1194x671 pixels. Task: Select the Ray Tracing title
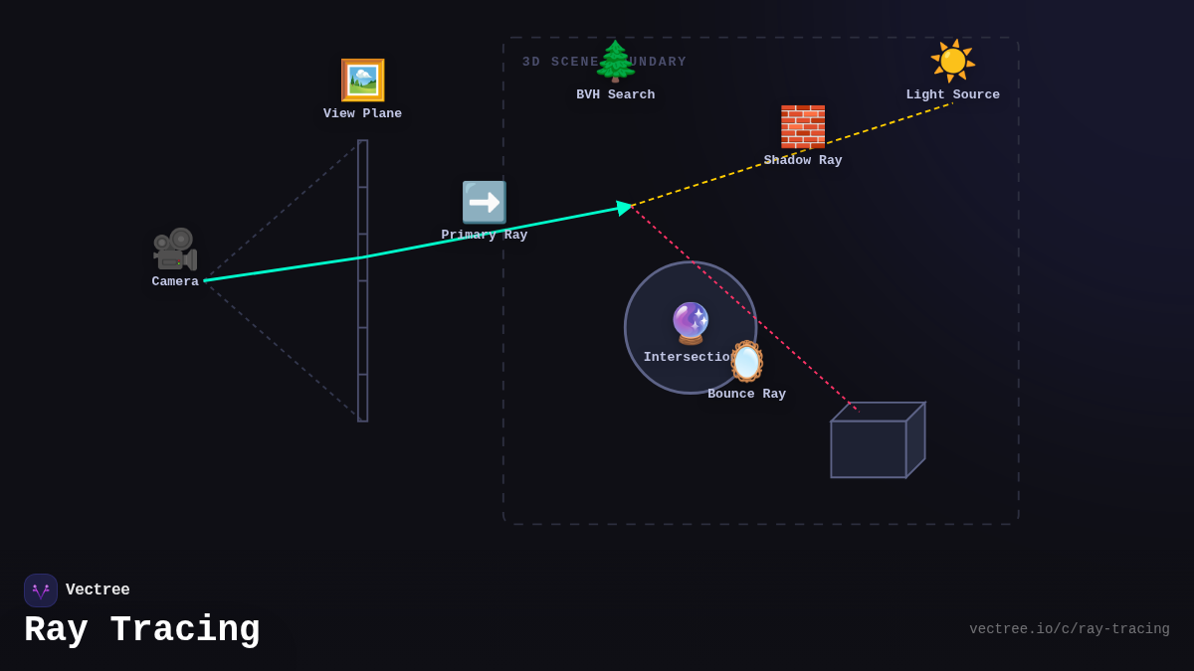tap(141, 629)
